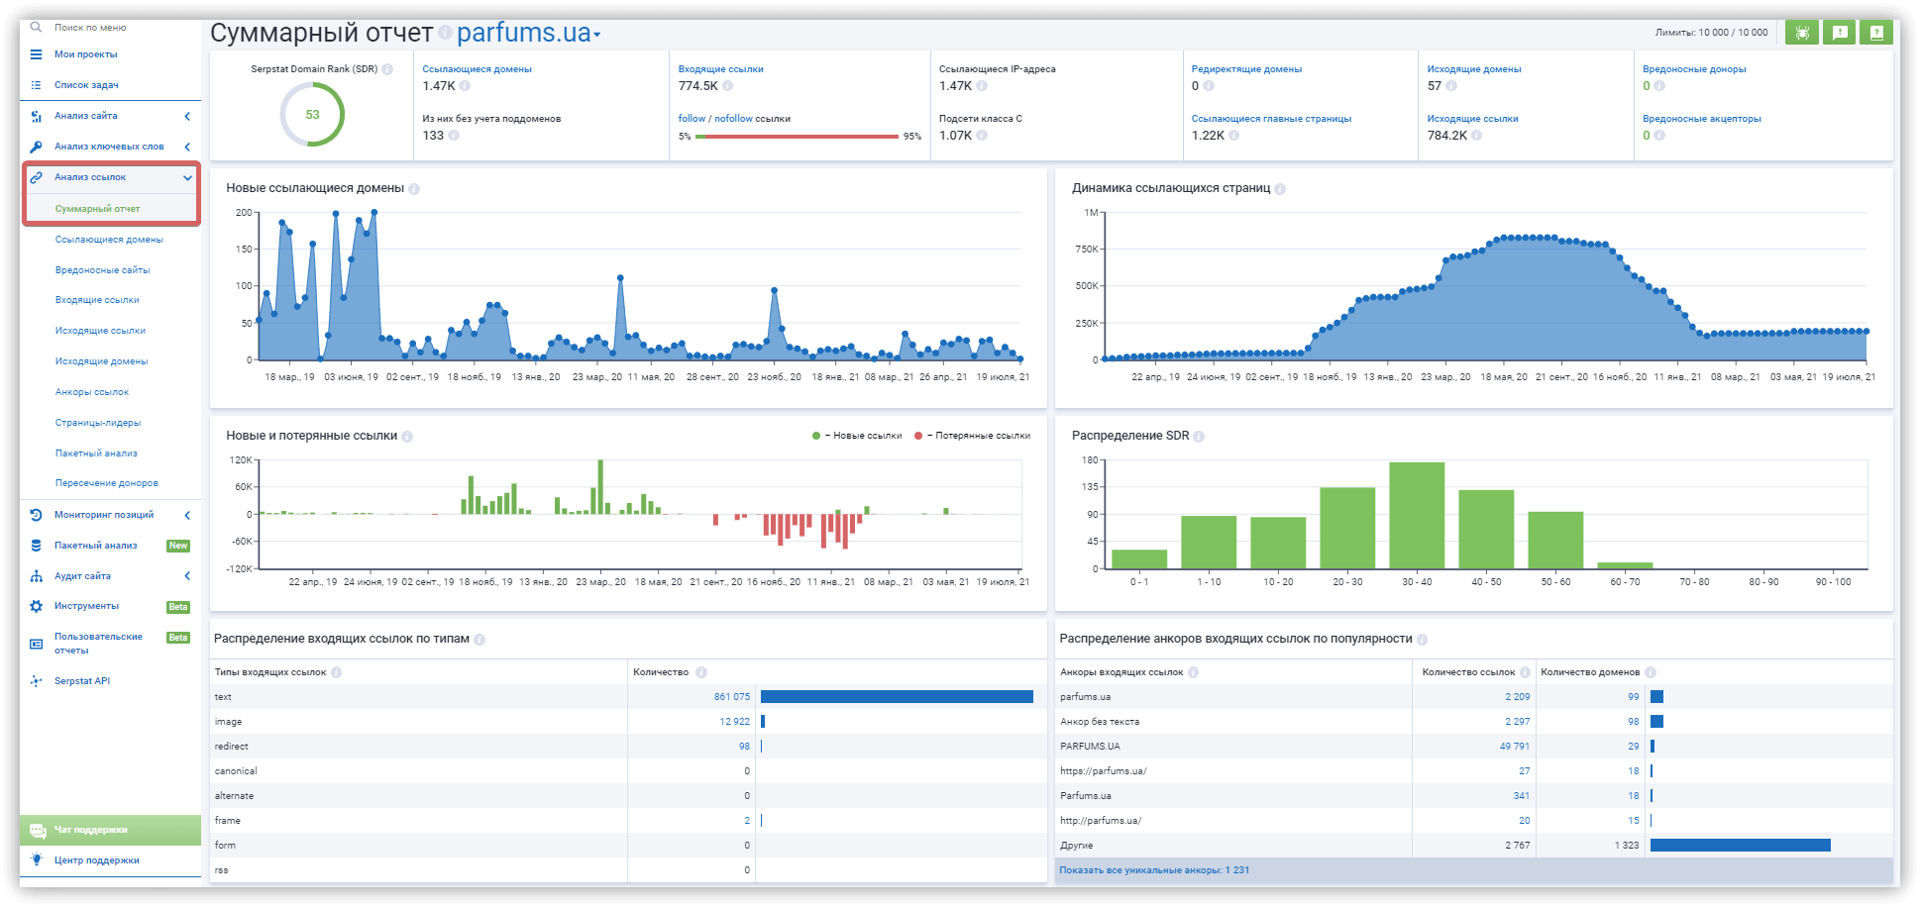Click info icon next to Динамика ссылающихся страниц

tap(1280, 189)
